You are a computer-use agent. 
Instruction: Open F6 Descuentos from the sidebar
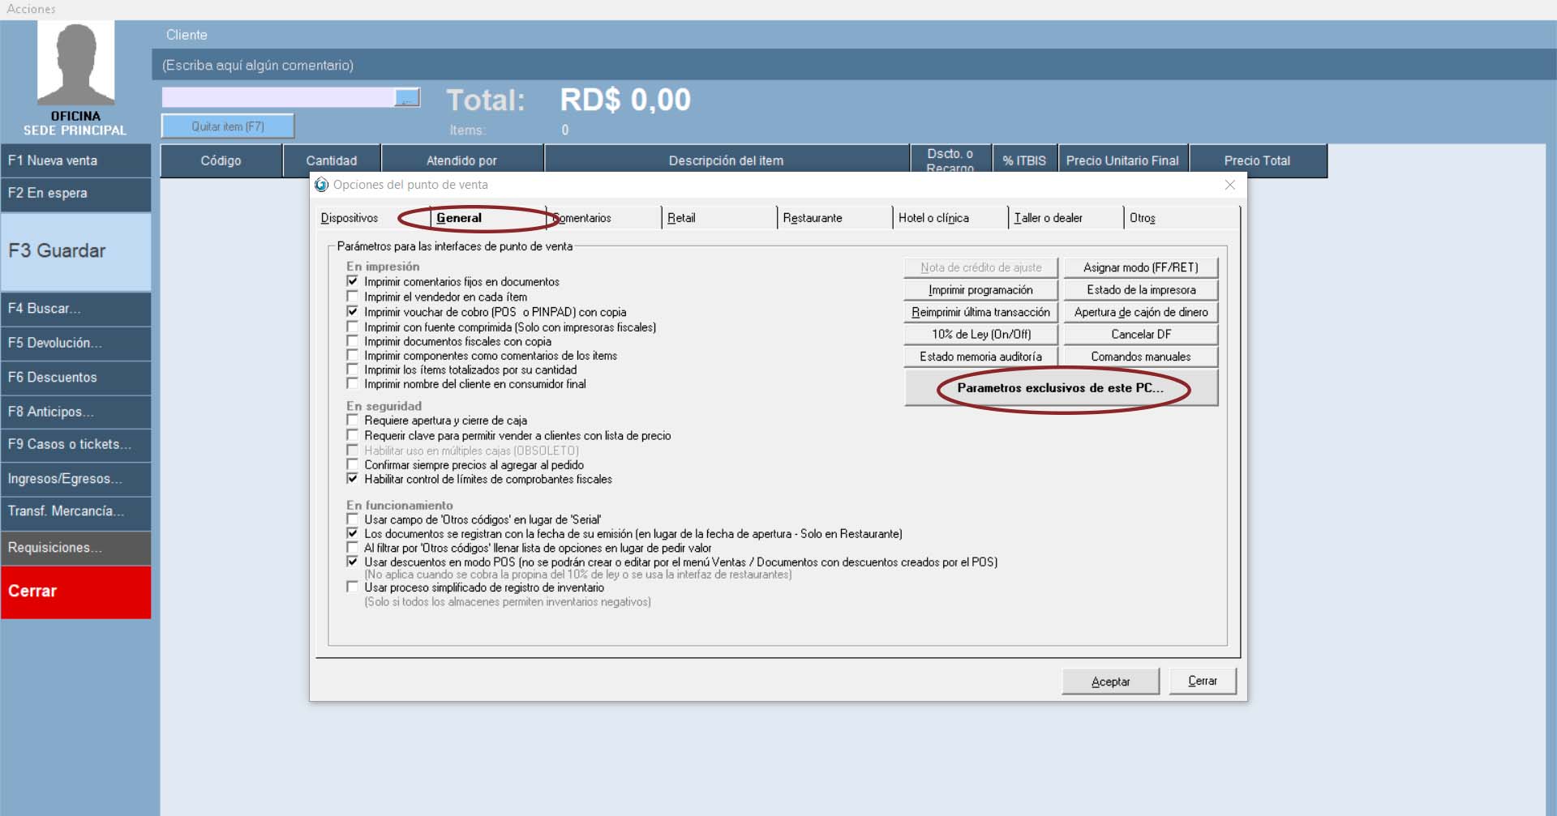tap(75, 378)
